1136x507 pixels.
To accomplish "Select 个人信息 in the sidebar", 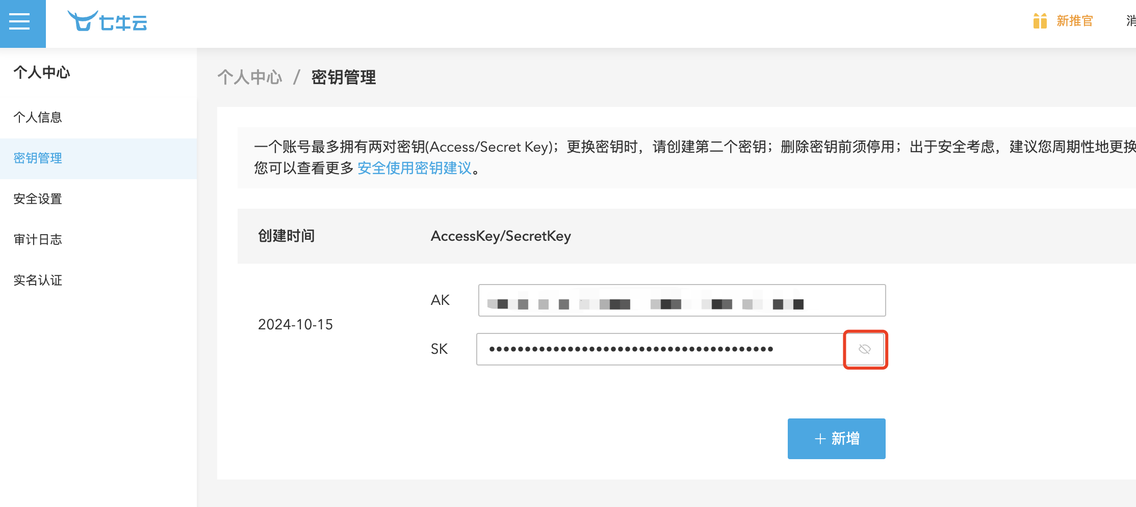I will 38,118.
